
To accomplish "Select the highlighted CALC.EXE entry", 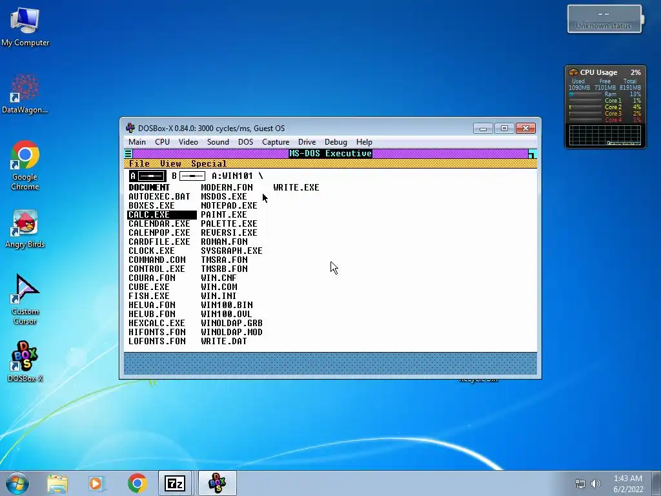I will coord(162,214).
